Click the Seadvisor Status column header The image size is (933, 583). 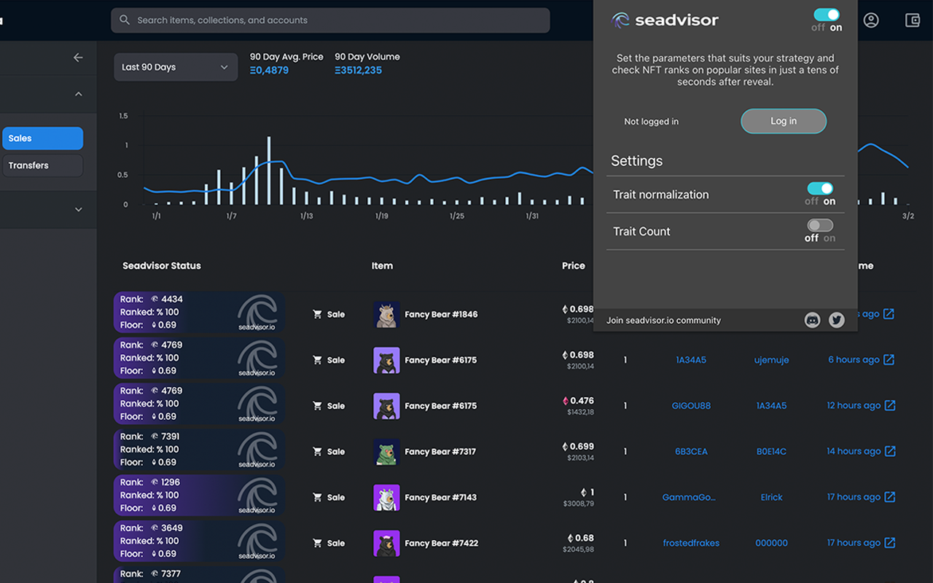click(x=162, y=266)
